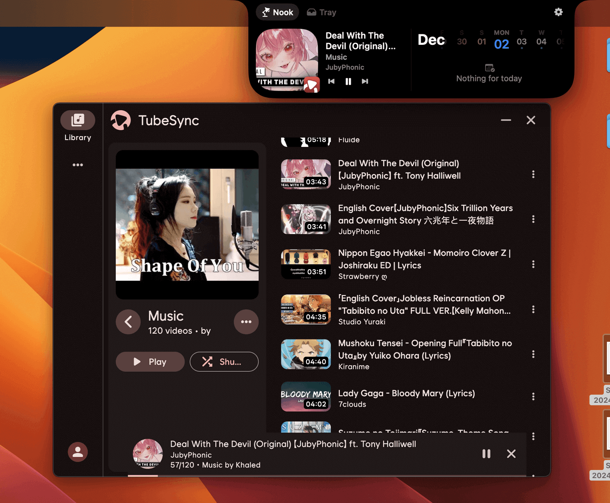
Task: Click 7clouds channel name
Action: pyautogui.click(x=352, y=404)
